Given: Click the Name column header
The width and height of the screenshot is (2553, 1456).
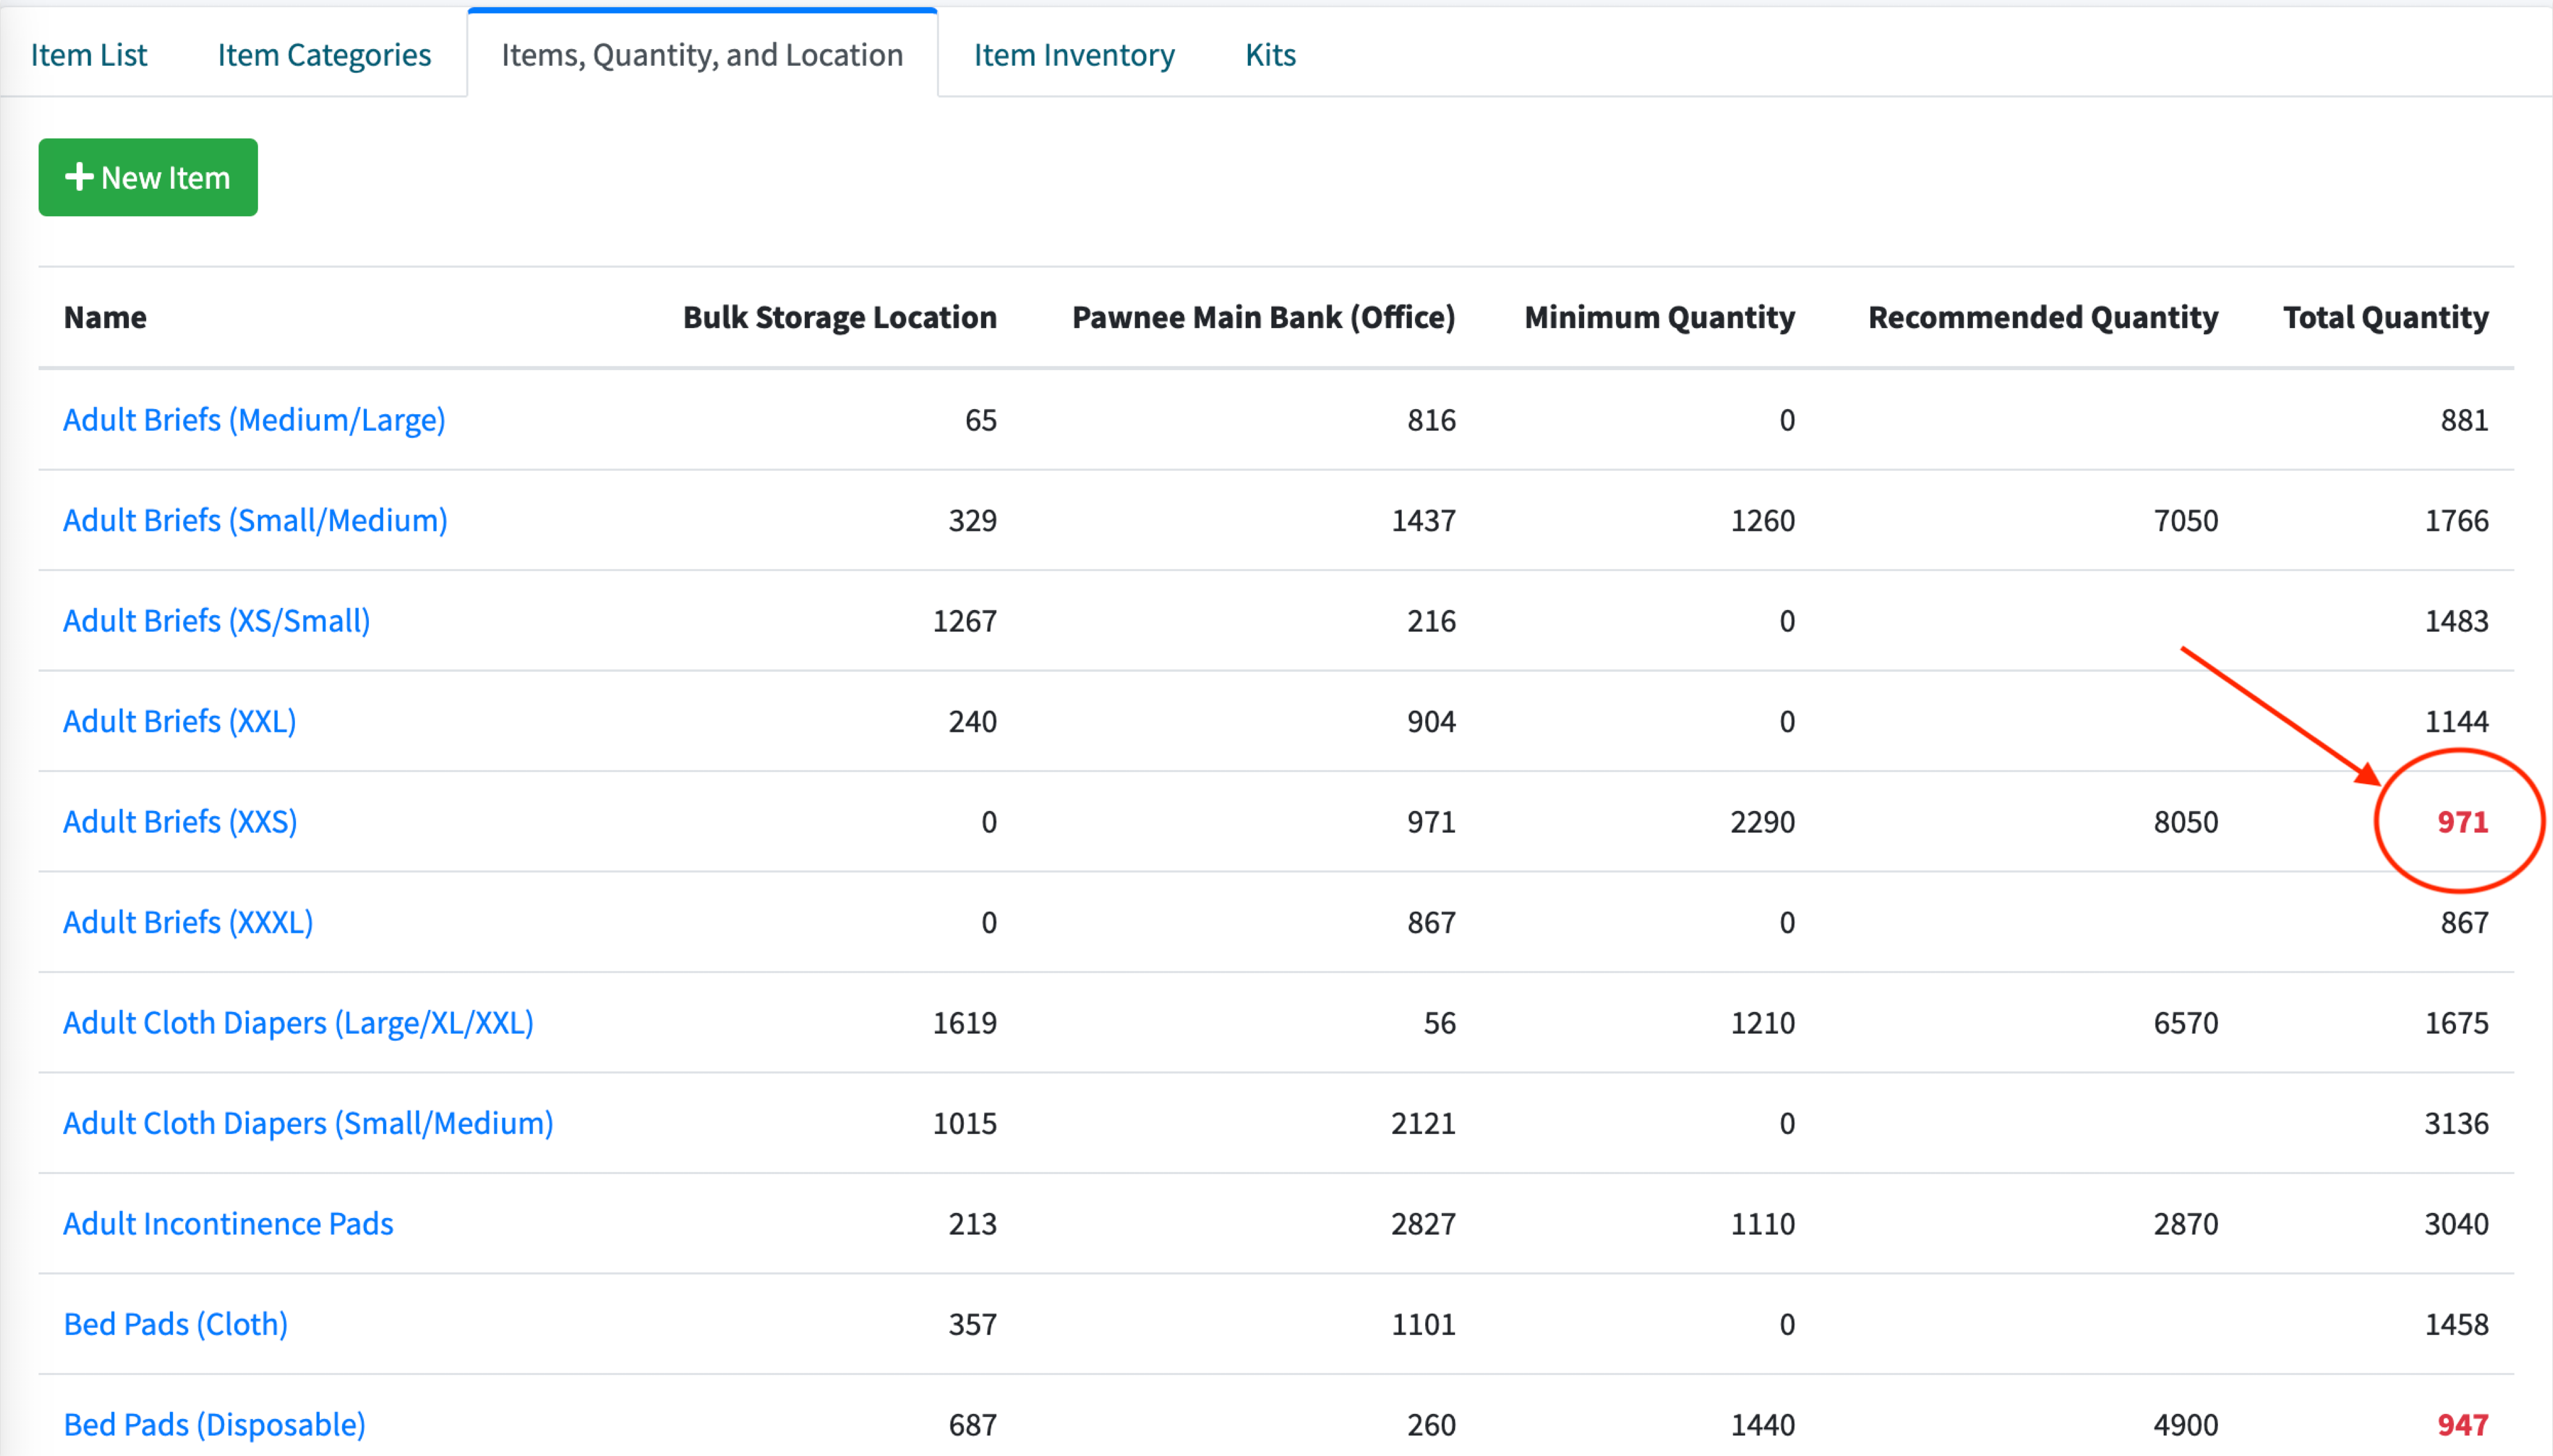Looking at the screenshot, I should 105,317.
